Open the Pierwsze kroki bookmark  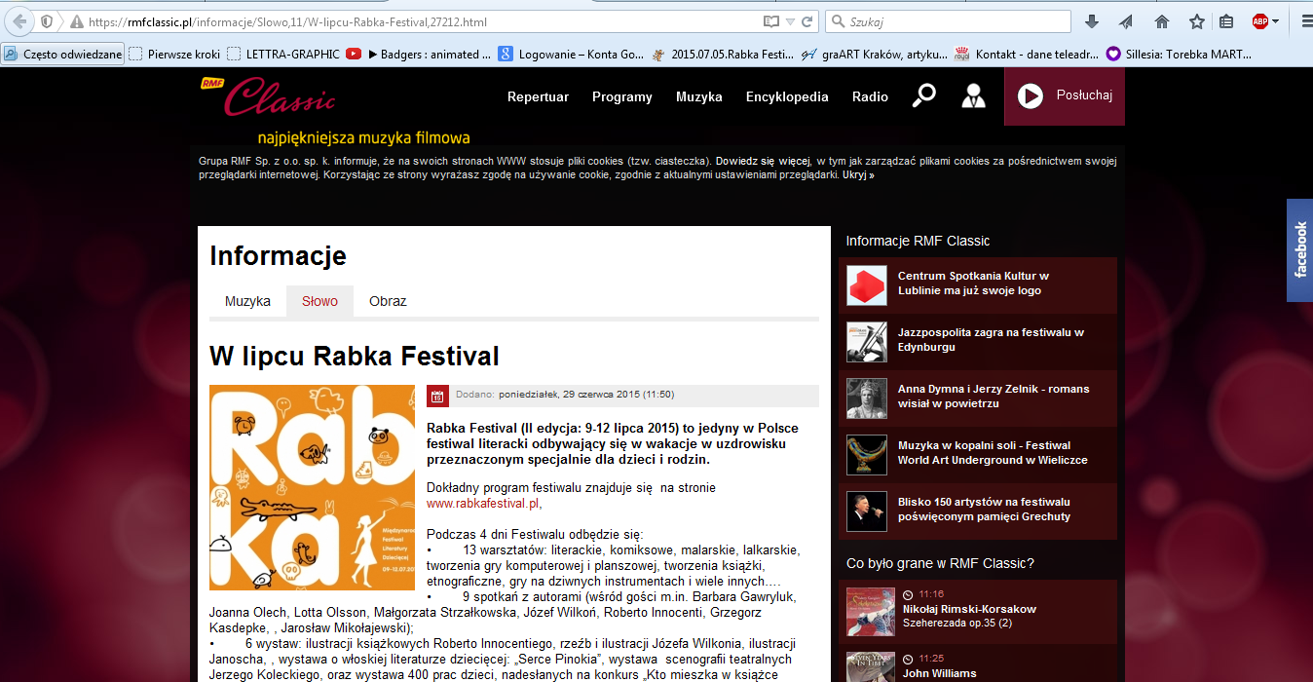click(174, 55)
